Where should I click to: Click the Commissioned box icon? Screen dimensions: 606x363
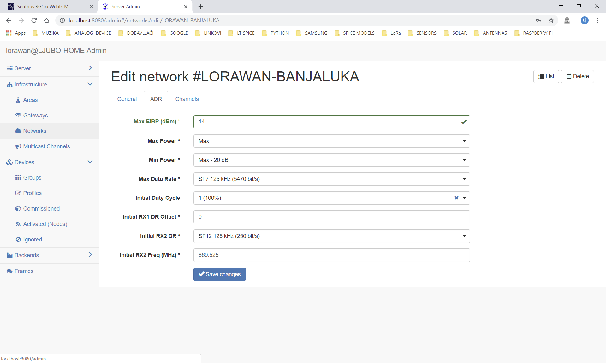[19, 208]
